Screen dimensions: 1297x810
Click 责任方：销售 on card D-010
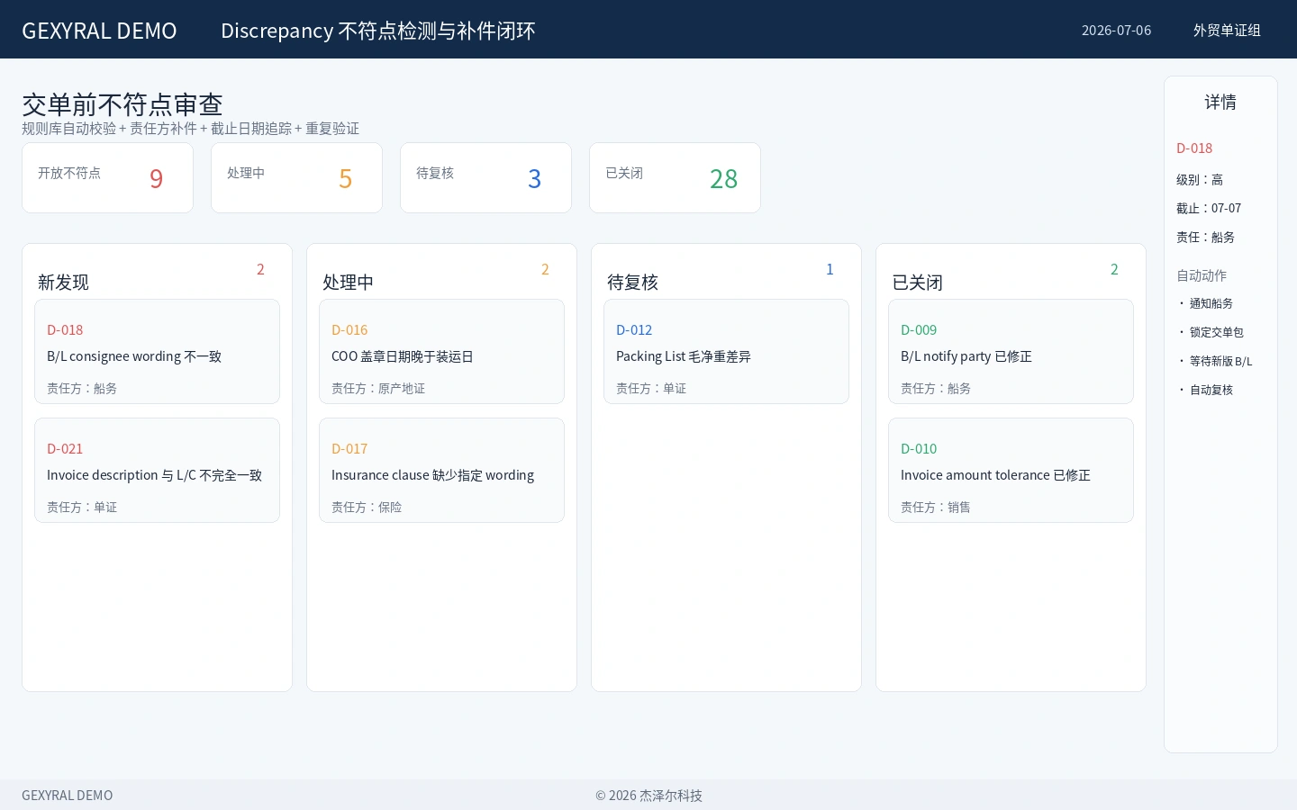point(936,508)
